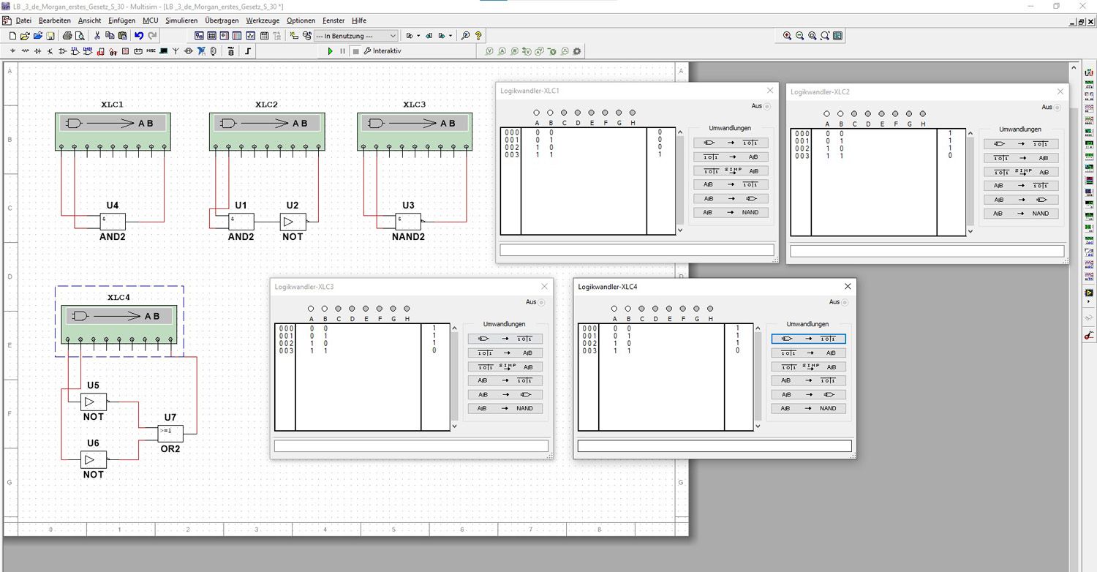1097x572 pixels.
Task: Click the Save disk icon
Action: click(x=50, y=35)
